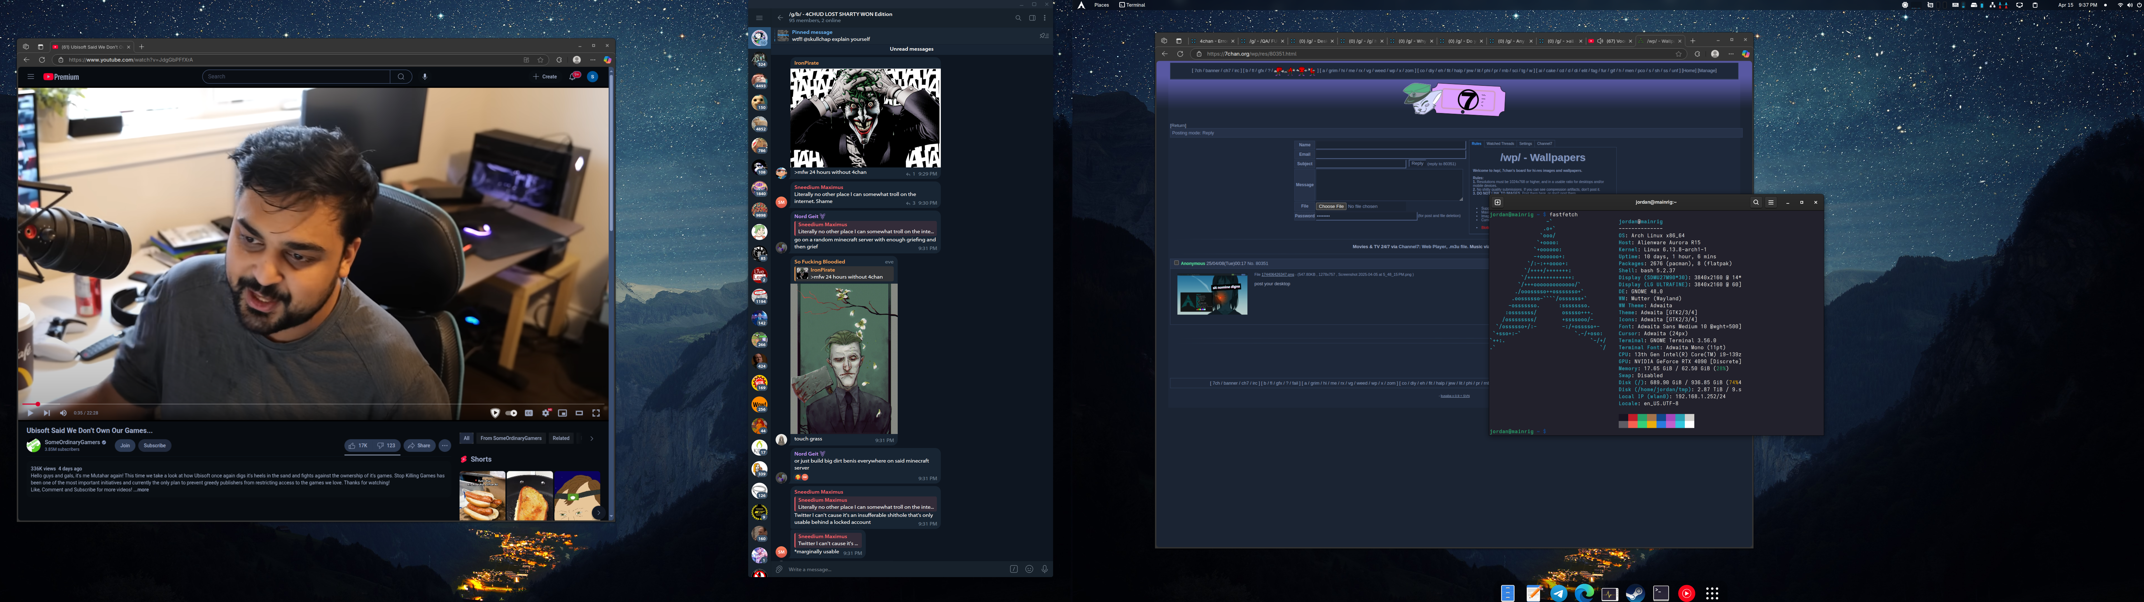Image resolution: width=2144 pixels, height=602 pixels.
Task: Open the Settings tab on 7chan
Action: pos(1525,144)
